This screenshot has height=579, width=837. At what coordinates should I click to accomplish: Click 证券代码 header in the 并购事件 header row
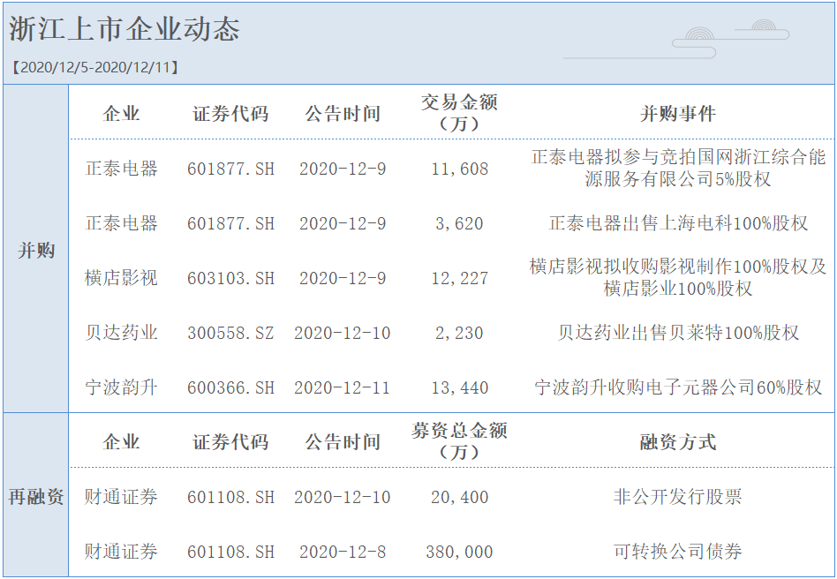(230, 113)
